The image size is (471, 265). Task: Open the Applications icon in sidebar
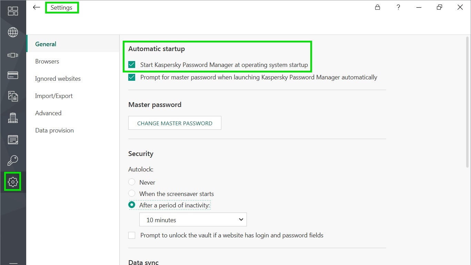pos(13,55)
